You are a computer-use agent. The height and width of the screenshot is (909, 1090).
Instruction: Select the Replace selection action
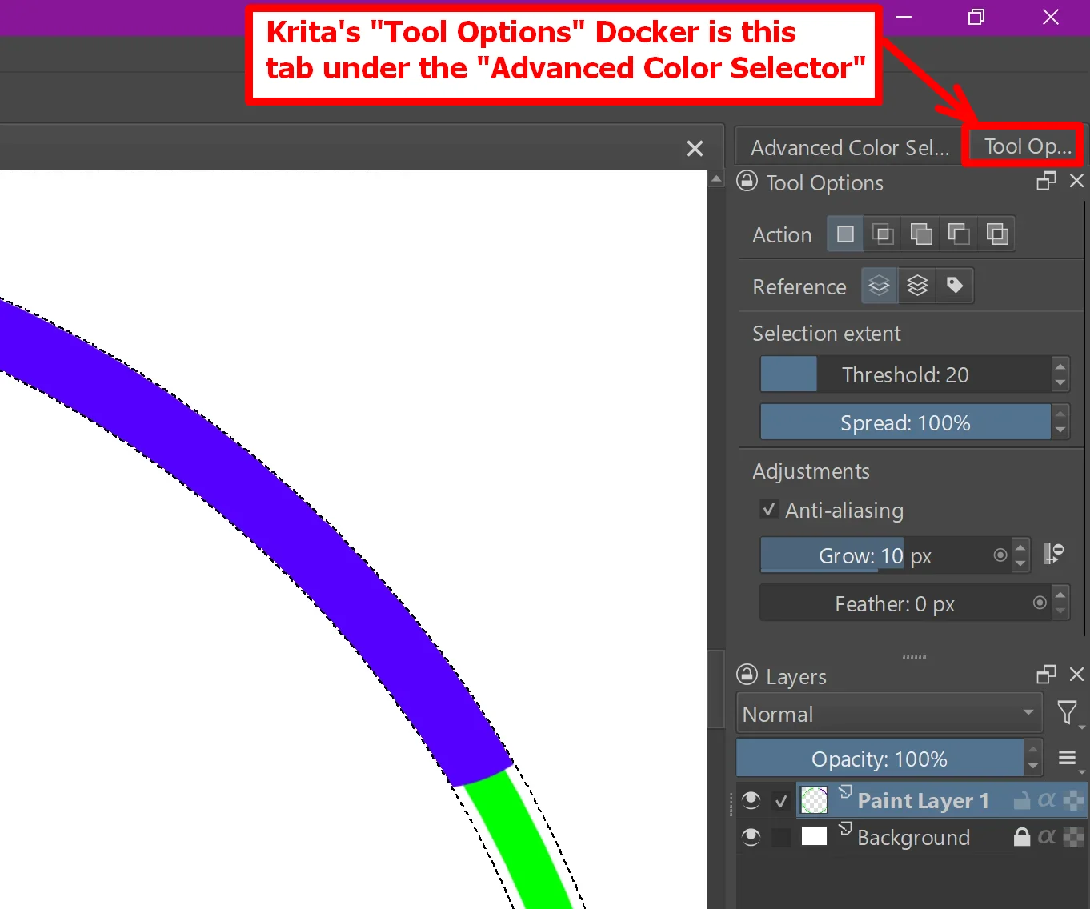[845, 234]
